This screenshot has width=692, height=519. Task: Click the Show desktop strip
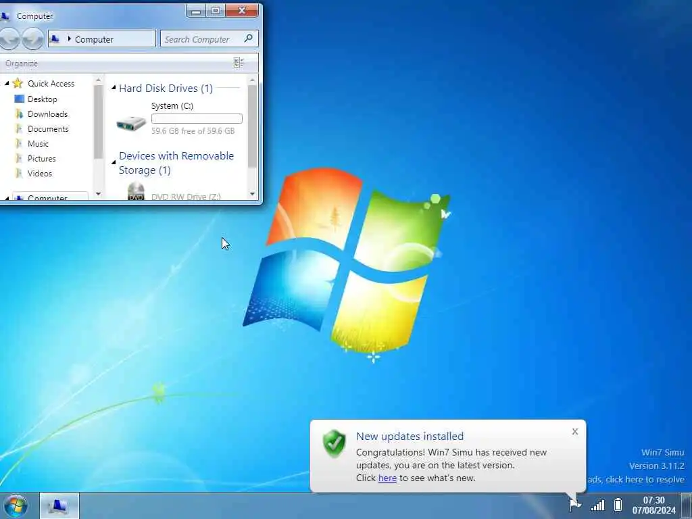point(687,505)
